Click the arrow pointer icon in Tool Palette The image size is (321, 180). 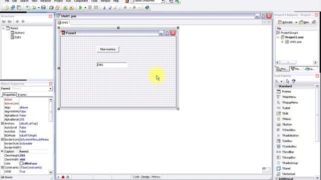click(x=287, y=81)
